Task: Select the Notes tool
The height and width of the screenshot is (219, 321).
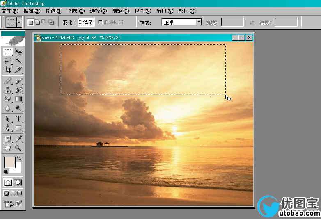Action: pos(8,139)
